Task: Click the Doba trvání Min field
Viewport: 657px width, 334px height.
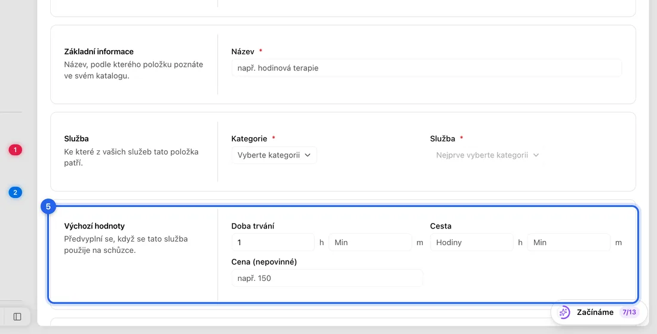Action: click(370, 242)
